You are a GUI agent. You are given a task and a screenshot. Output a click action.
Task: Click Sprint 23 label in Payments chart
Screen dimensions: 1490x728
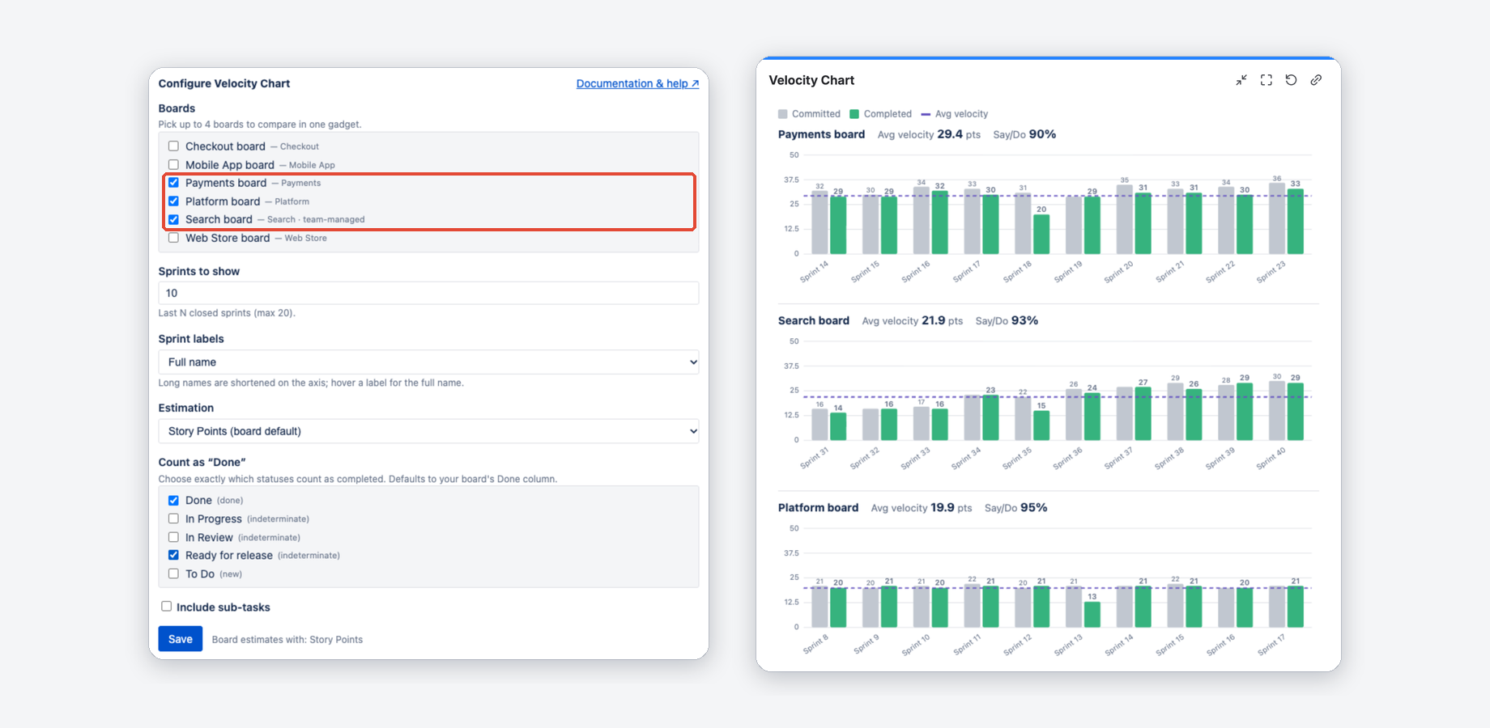click(1271, 272)
